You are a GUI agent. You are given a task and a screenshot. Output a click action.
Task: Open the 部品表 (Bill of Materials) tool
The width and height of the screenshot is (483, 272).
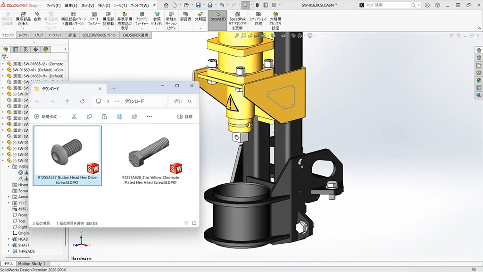click(x=186, y=15)
